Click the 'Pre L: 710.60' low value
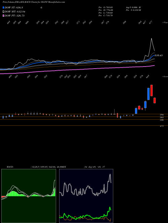168x223 pixels. coord(106,13)
